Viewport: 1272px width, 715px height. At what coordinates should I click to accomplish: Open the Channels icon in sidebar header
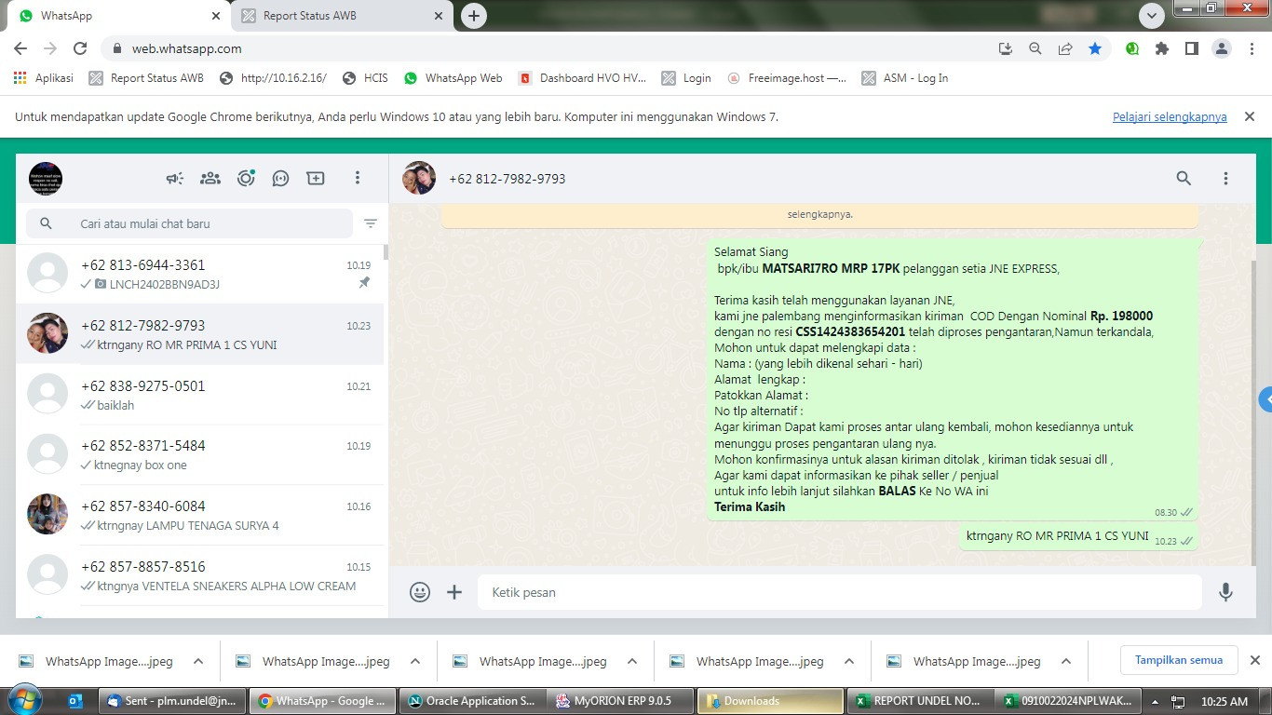[x=280, y=178]
